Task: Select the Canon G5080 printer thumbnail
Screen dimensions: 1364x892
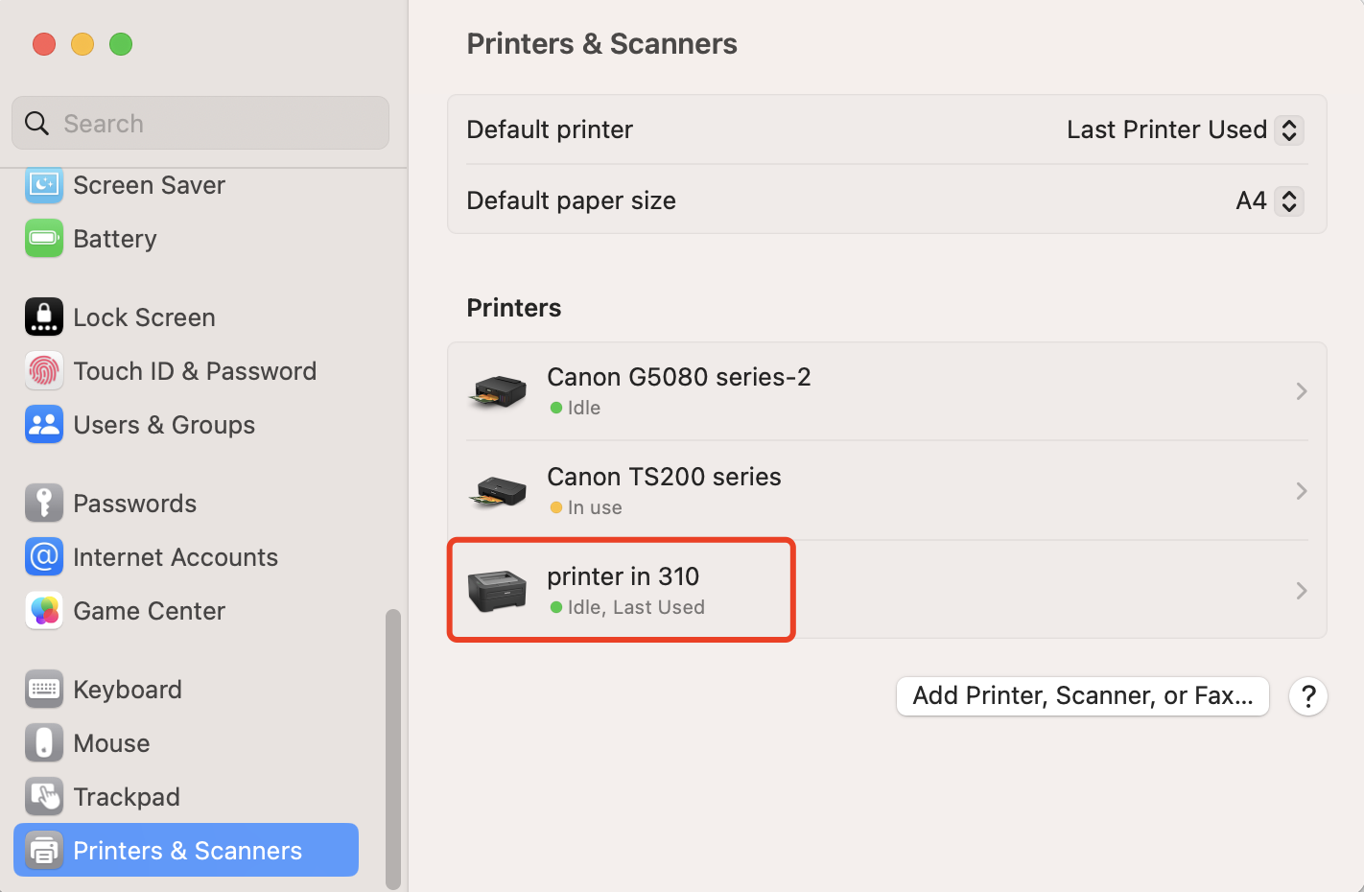Action: [497, 390]
